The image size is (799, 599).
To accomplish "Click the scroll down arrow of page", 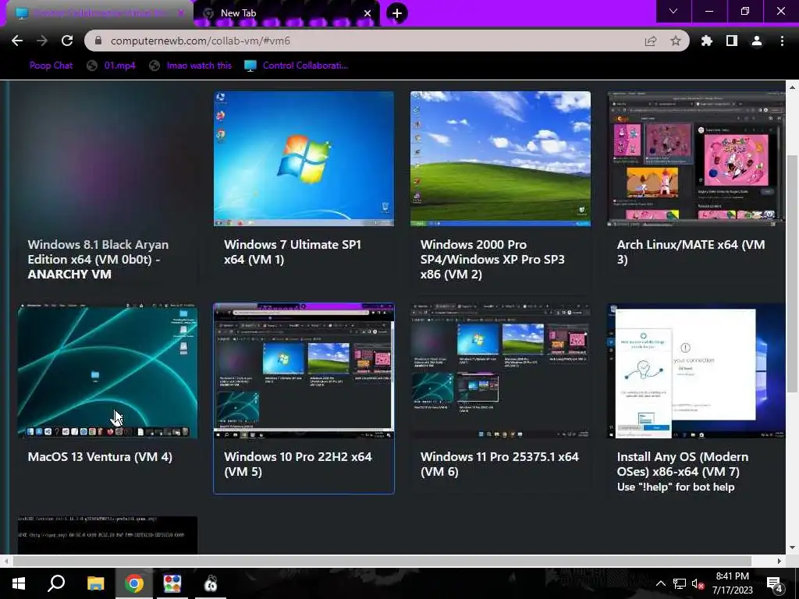I will point(791,548).
